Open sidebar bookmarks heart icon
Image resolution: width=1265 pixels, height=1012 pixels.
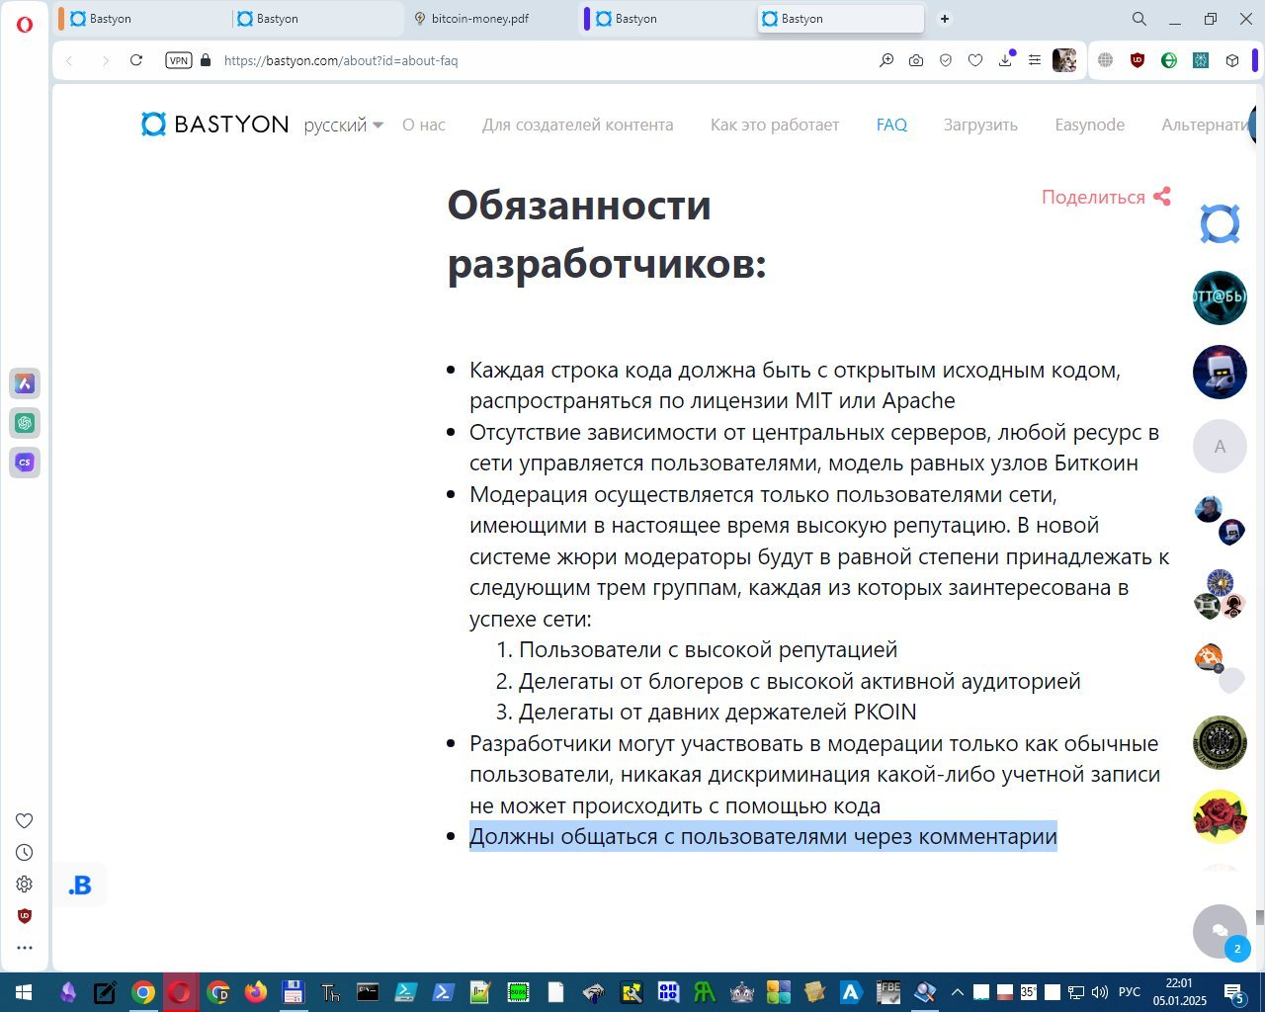(25, 820)
